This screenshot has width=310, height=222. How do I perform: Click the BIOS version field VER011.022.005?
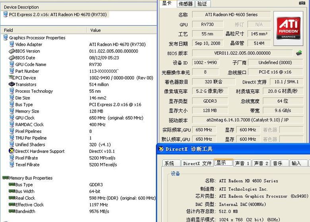pos(242,53)
